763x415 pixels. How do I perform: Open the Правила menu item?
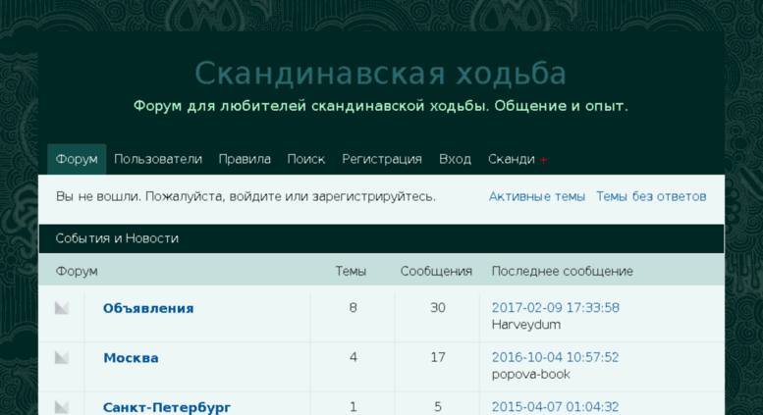(245, 159)
